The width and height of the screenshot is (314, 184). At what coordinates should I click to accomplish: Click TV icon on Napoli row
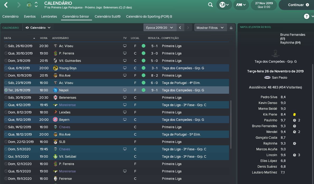pos(125,90)
